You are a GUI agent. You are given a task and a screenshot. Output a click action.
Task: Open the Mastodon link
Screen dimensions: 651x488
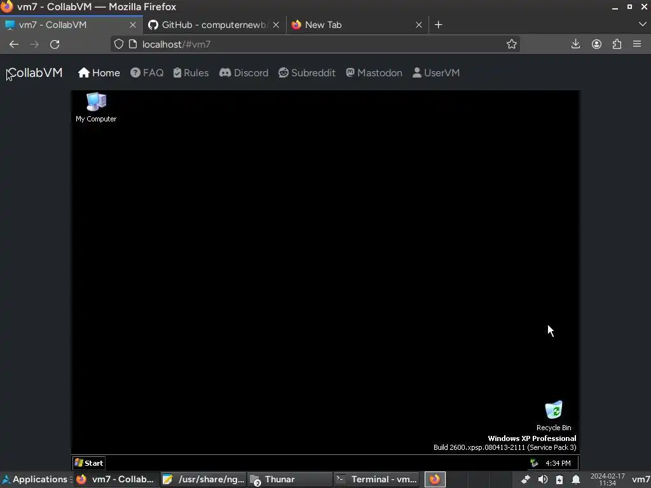pyautogui.click(x=374, y=73)
